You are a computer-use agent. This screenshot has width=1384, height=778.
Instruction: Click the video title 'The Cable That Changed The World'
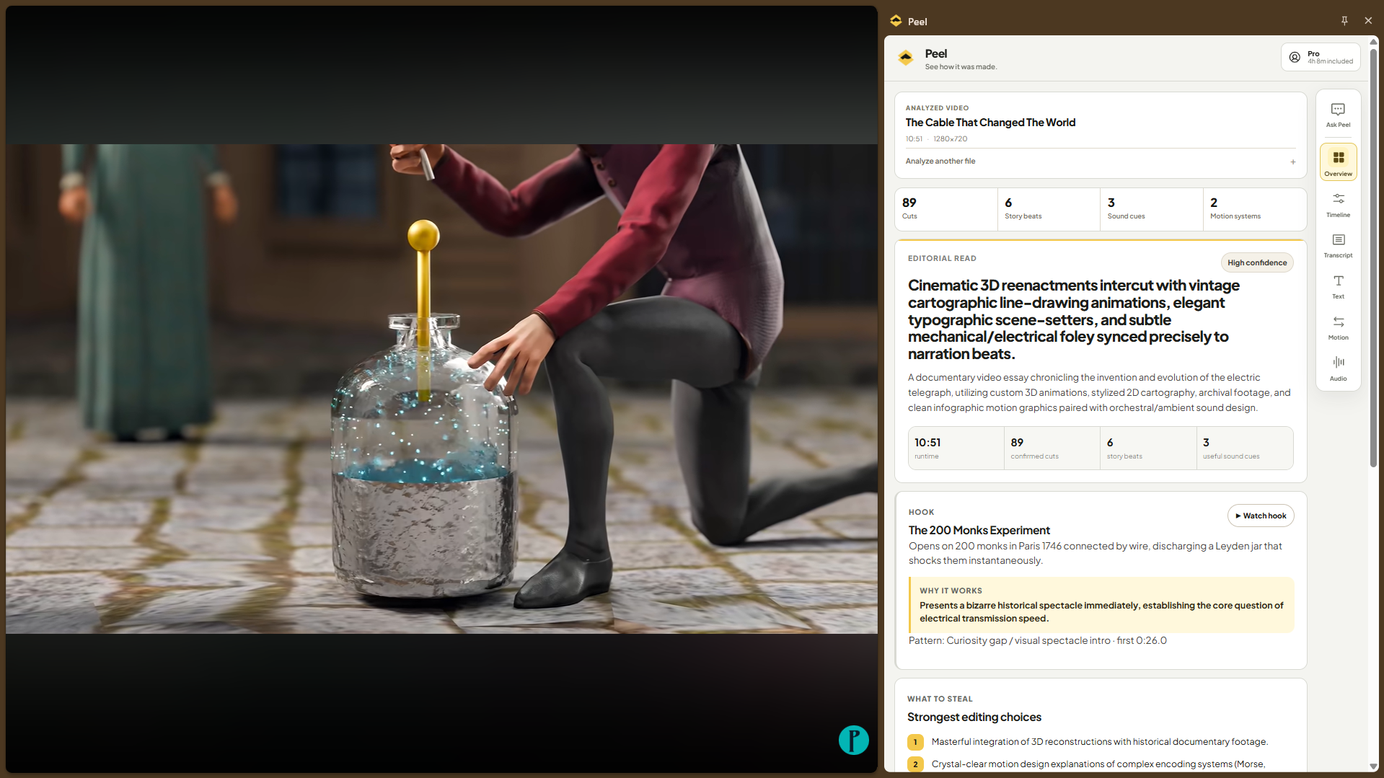point(990,123)
